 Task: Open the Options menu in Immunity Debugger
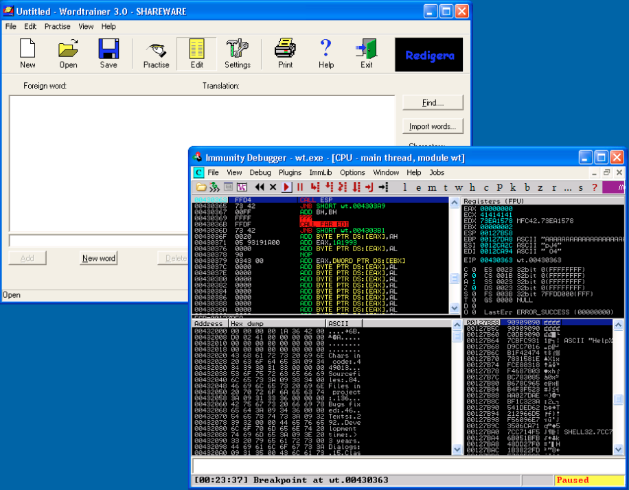[352, 172]
